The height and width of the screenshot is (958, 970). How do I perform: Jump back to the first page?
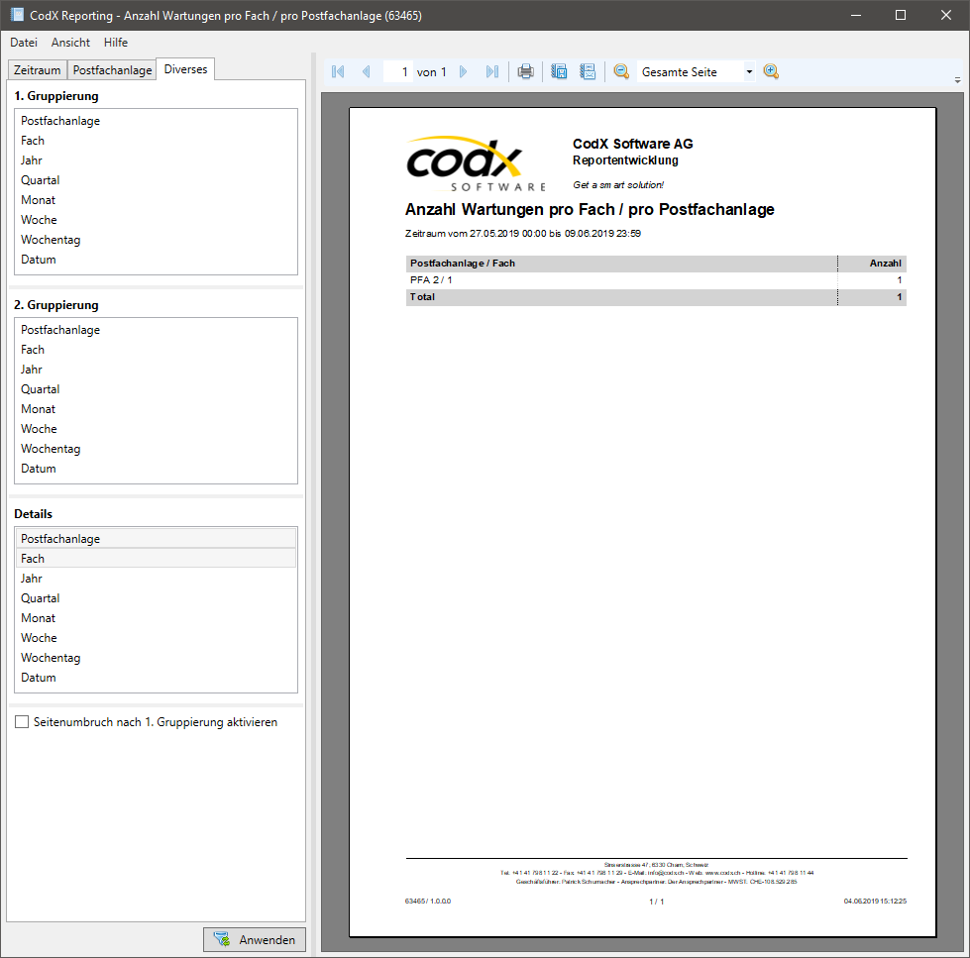pos(337,70)
